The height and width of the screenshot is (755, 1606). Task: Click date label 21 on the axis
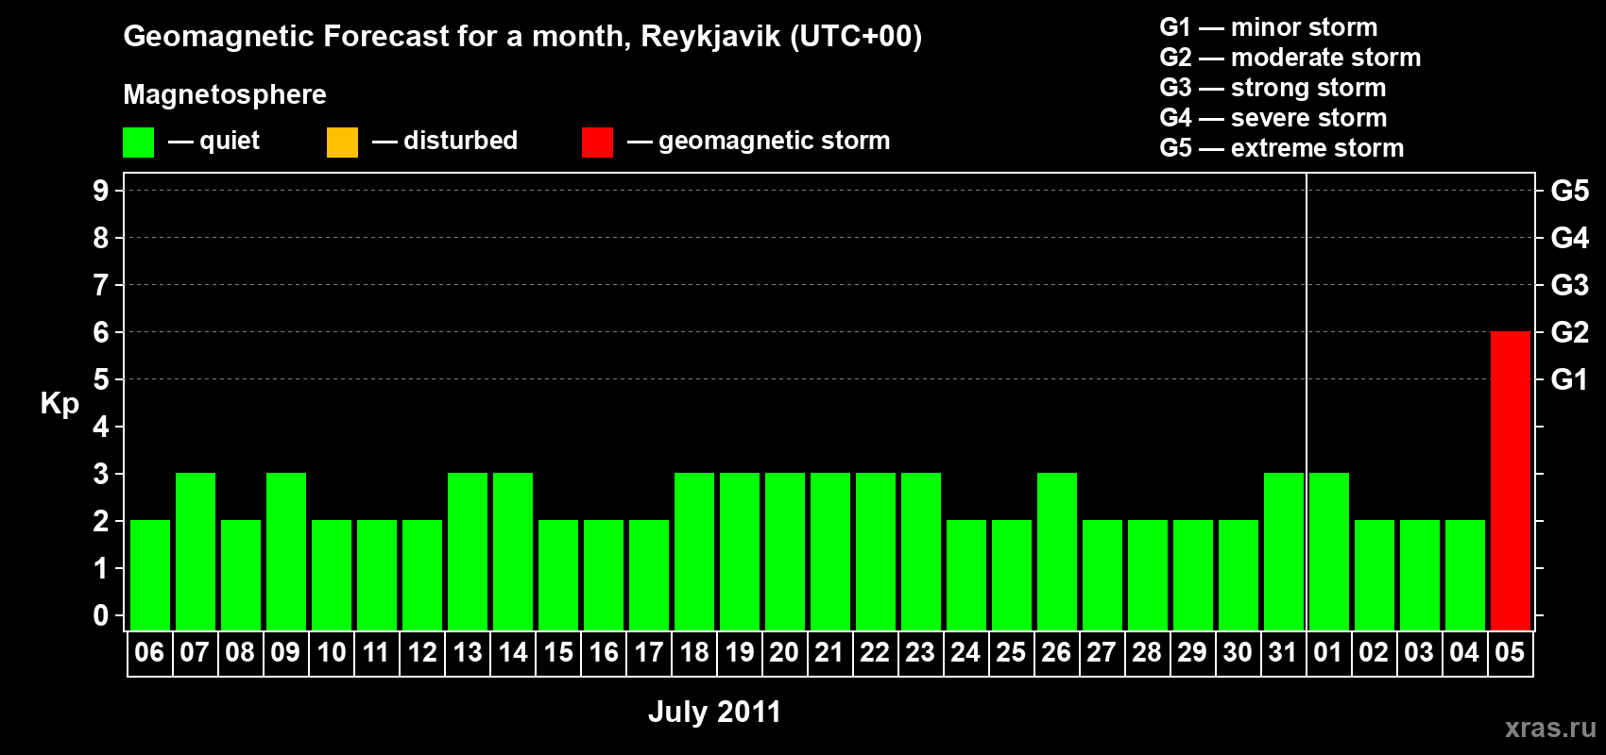829,652
